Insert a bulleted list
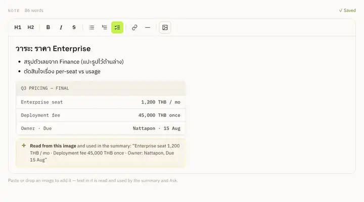 point(92,27)
